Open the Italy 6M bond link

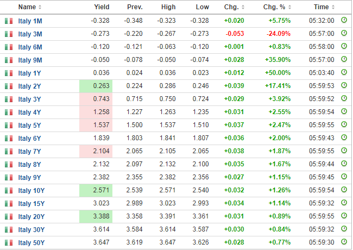coord(30,47)
